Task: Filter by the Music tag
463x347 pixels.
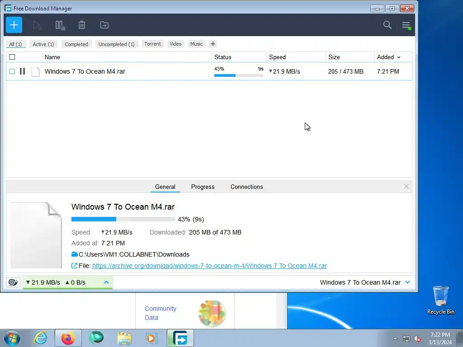Action: 196,44
